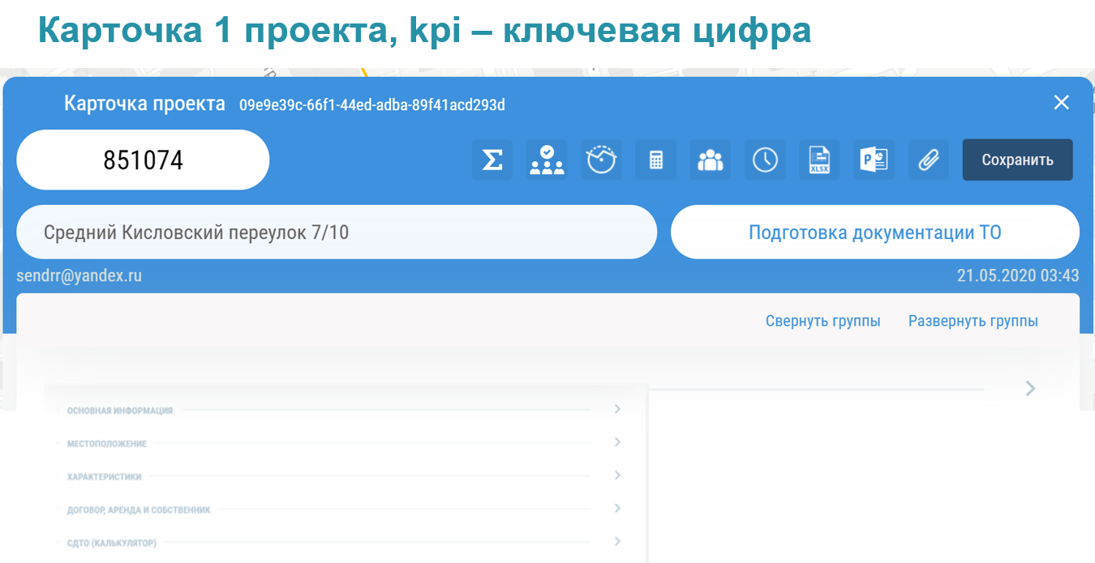Click the address field Средний Кисловский переулок
Viewport: 1095px width, 563px height.
336,232
